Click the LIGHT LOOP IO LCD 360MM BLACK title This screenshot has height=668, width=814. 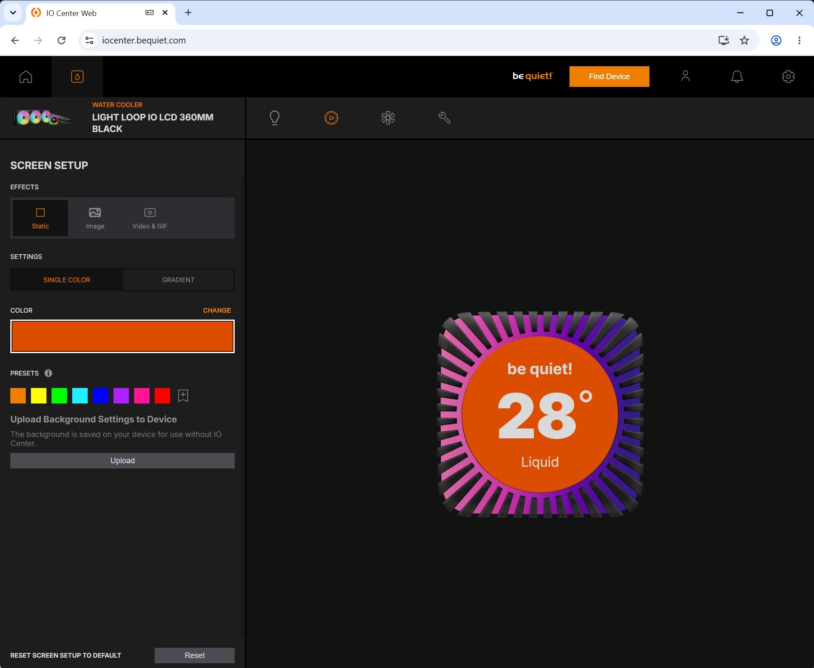click(153, 123)
